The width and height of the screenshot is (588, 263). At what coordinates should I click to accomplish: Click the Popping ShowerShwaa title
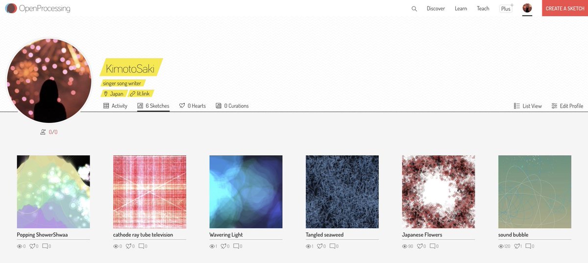pyautogui.click(x=42, y=235)
